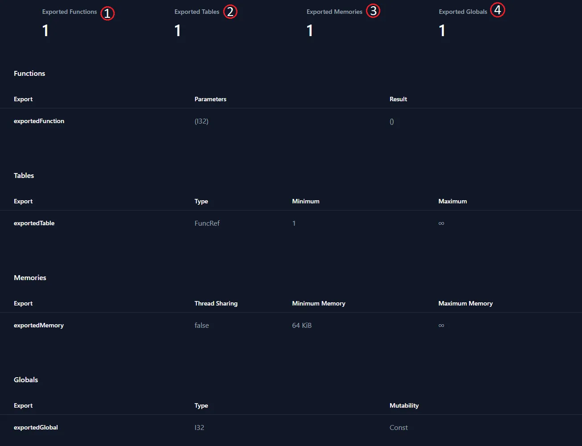Image resolution: width=582 pixels, height=446 pixels.
Task: Sort by the Parameters column header
Action: coord(210,99)
